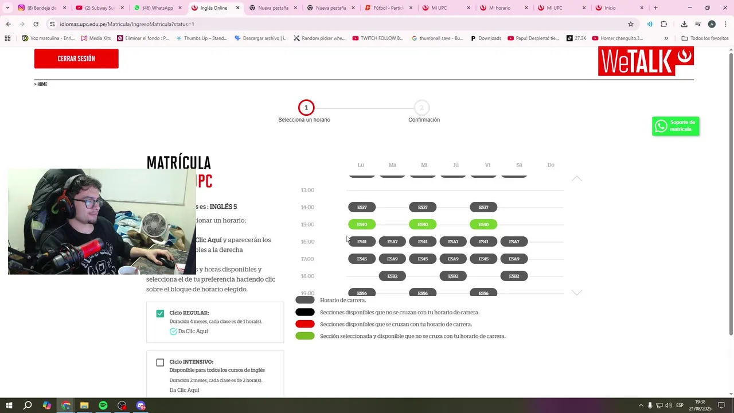
Task: Pick ESB2 section on Tuesday at 18:00
Action: pos(392,276)
